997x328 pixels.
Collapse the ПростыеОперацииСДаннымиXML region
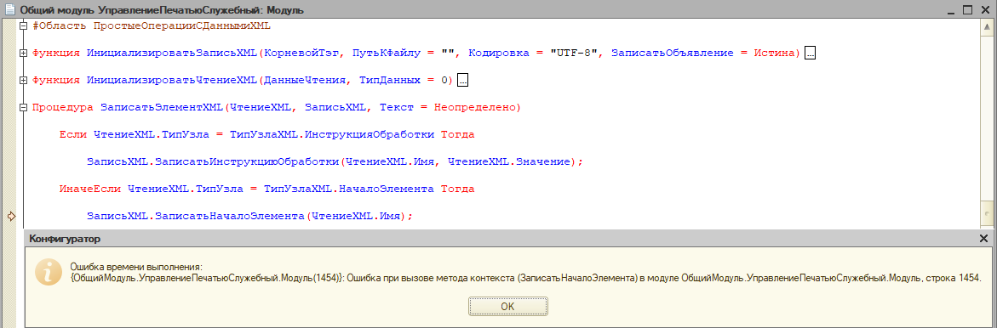coord(24,26)
